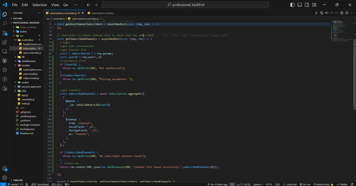Open notifications bell in status bar
This screenshot has width=356, height=186.
(x=352, y=184)
